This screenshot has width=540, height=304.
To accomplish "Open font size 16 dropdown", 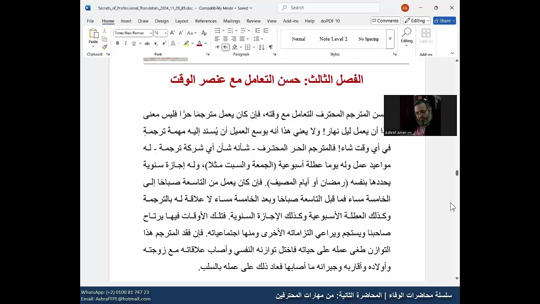I will (166, 33).
